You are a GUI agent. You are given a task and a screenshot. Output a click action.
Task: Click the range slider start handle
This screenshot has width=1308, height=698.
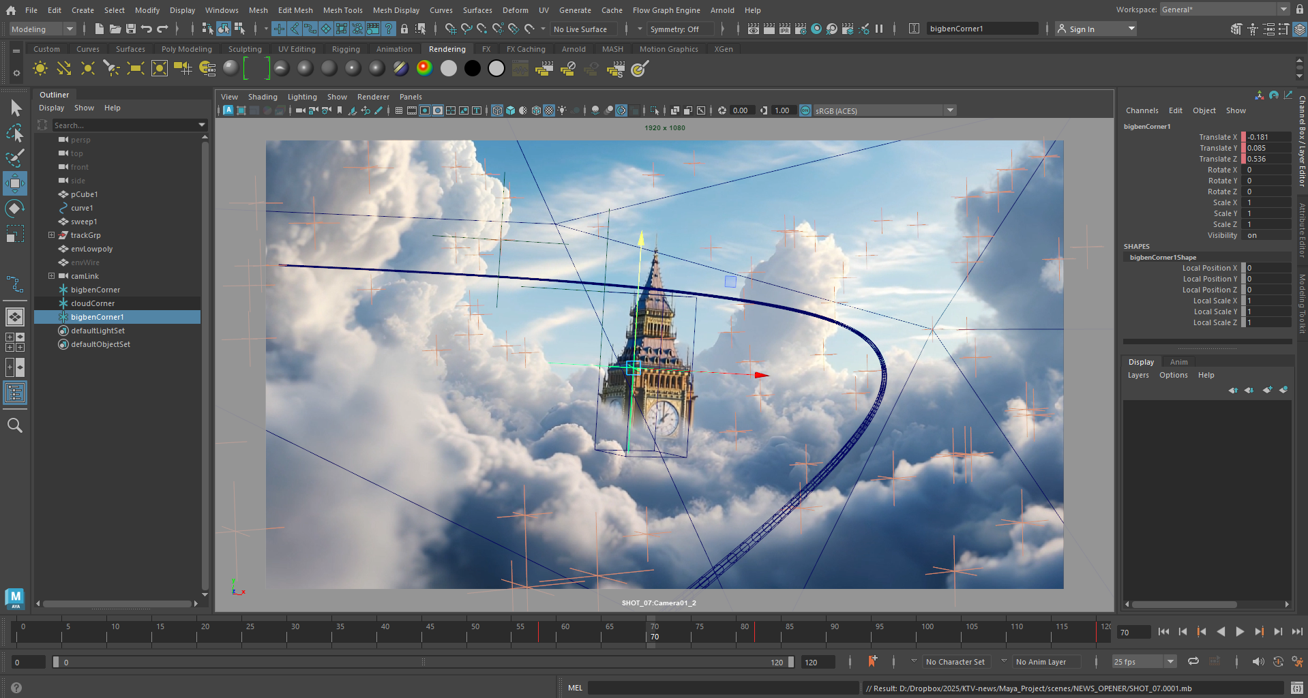click(56, 662)
